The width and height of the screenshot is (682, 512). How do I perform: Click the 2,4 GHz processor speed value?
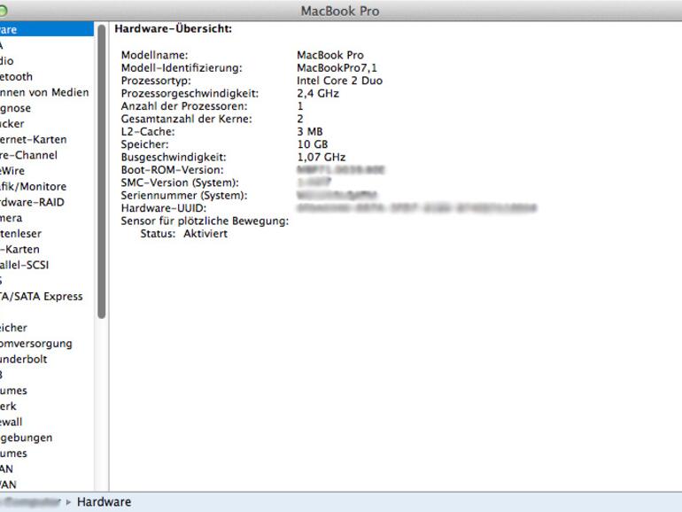(318, 94)
